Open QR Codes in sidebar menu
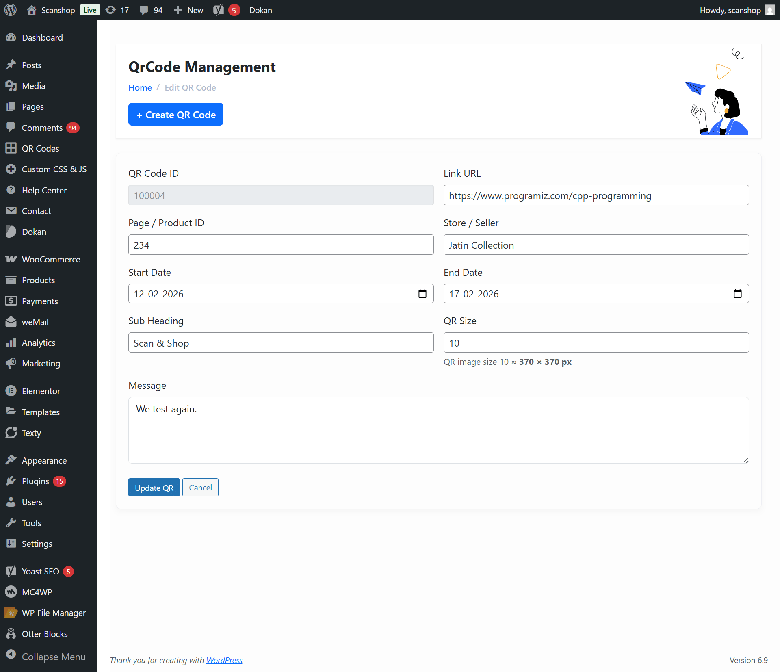780x672 pixels. pos(40,148)
